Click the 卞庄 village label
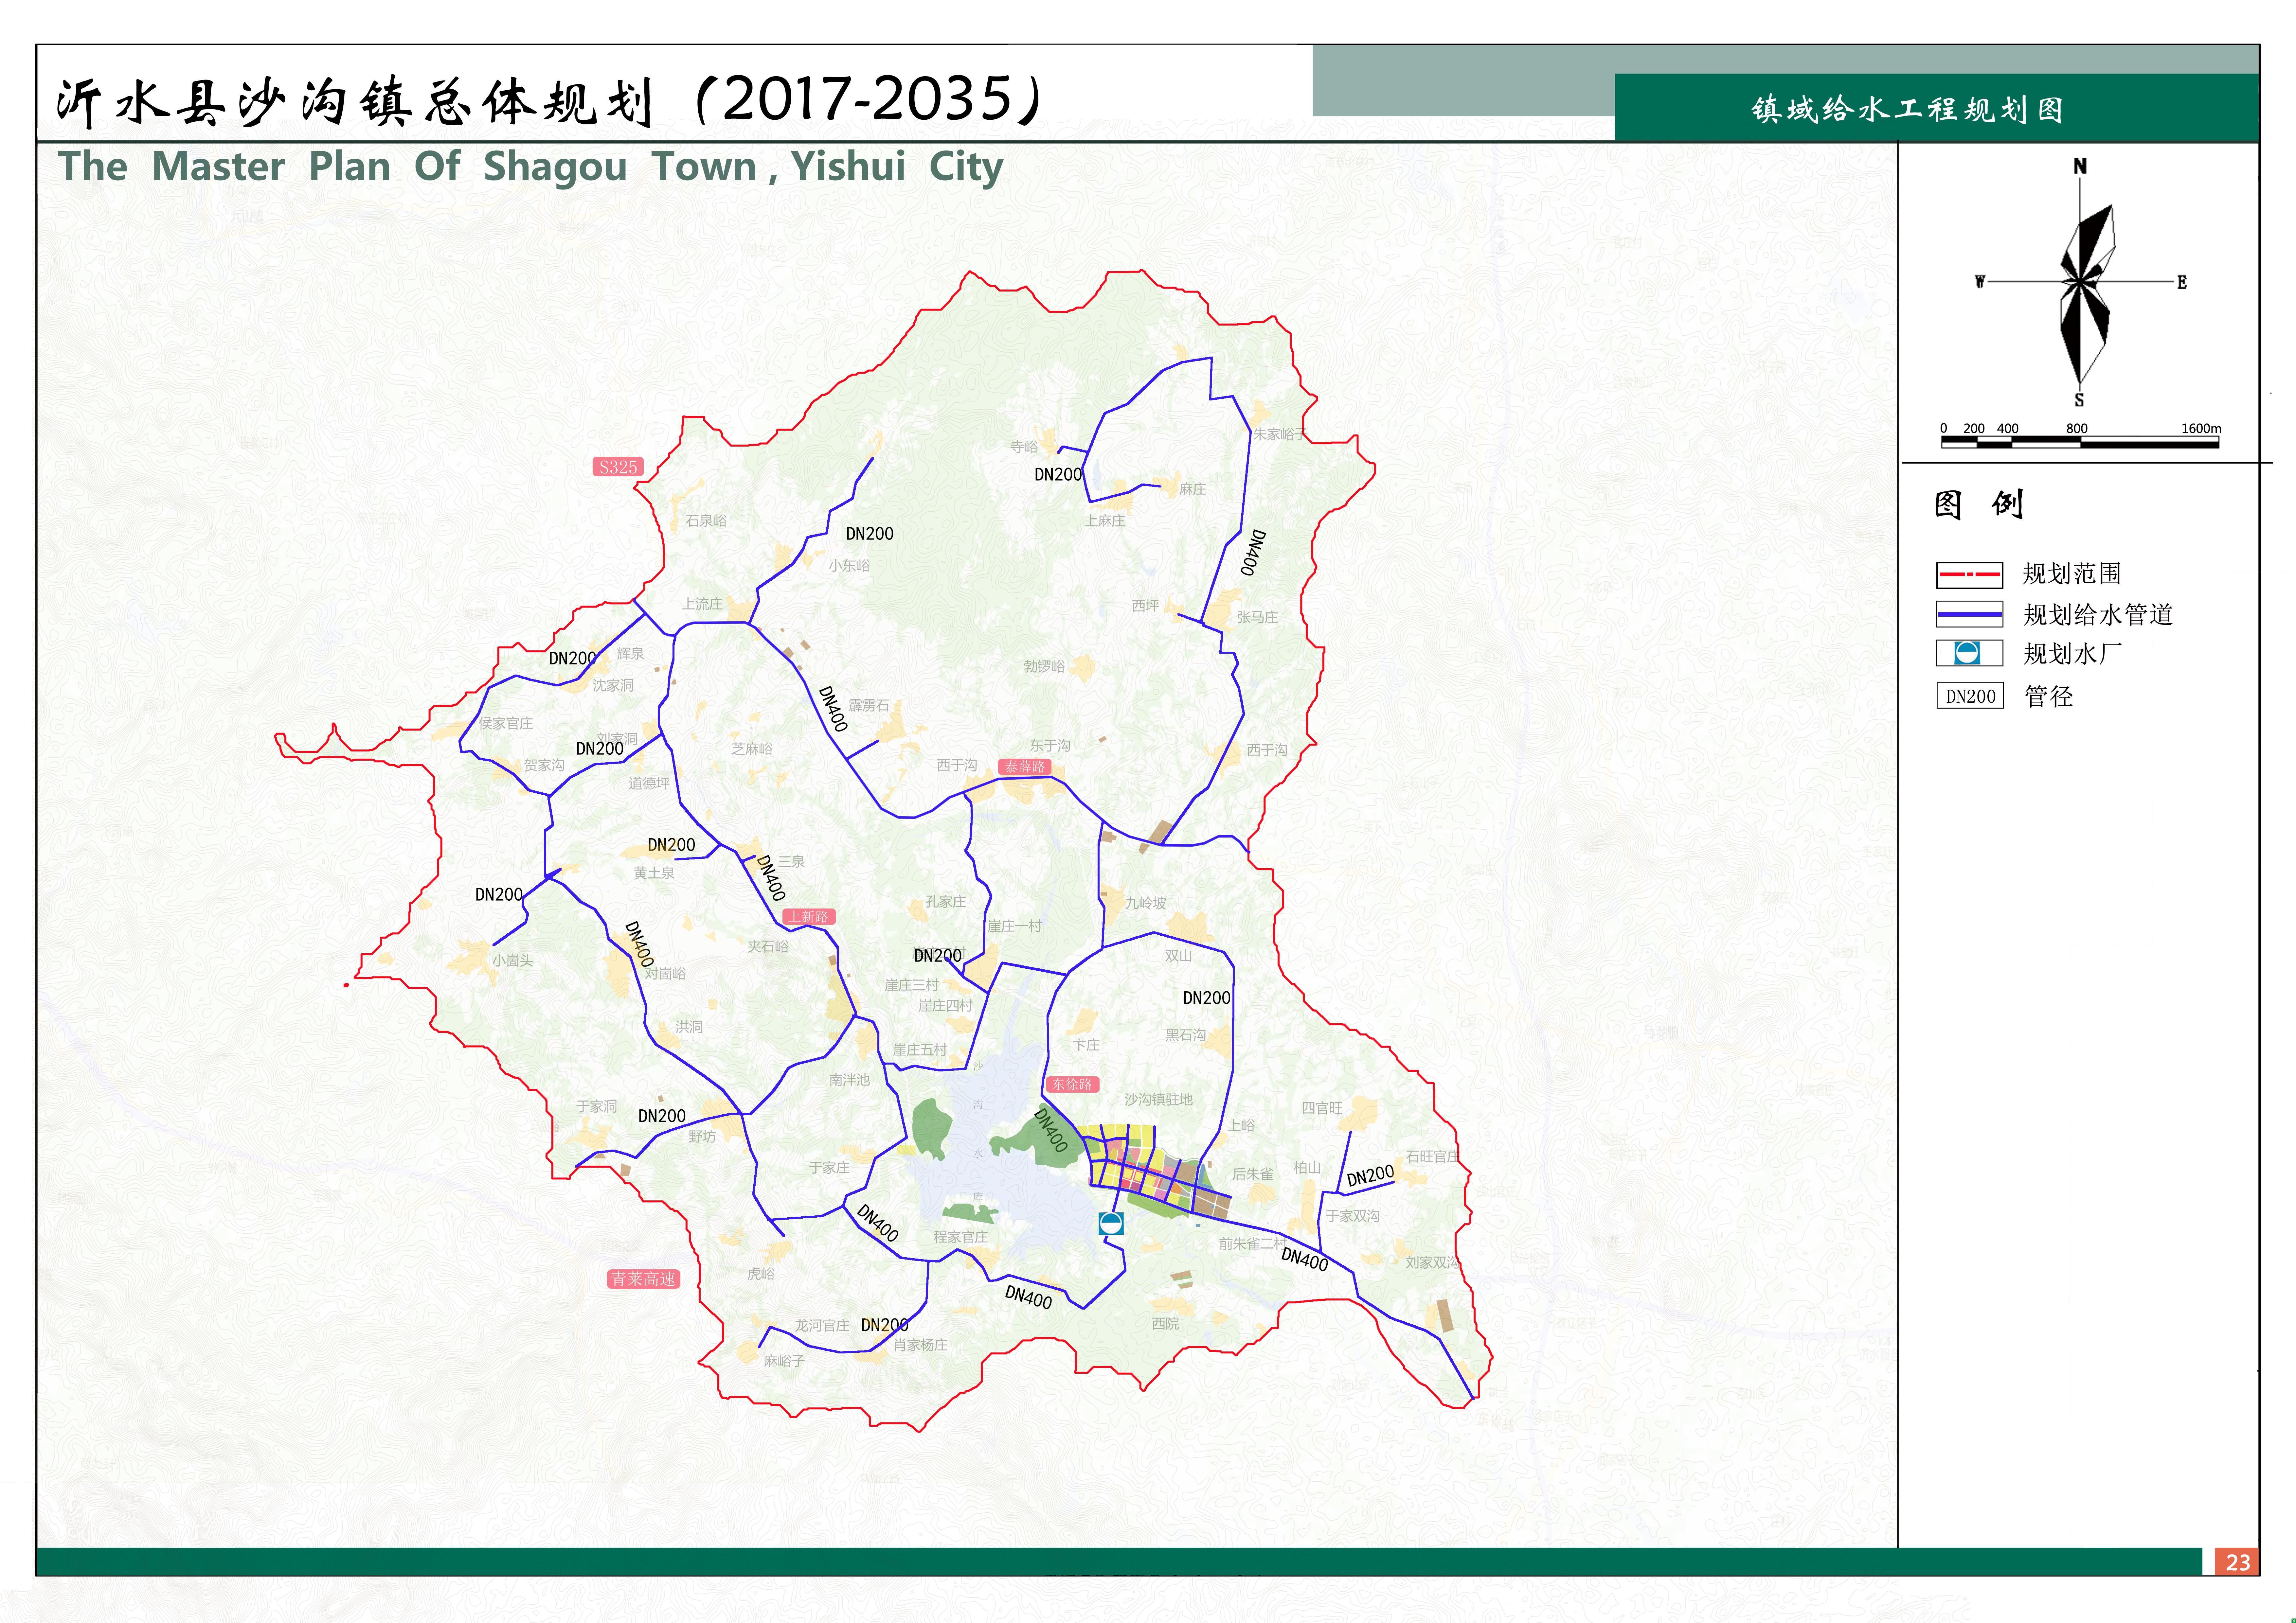Image resolution: width=2296 pixels, height=1623 pixels. 1086,1045
